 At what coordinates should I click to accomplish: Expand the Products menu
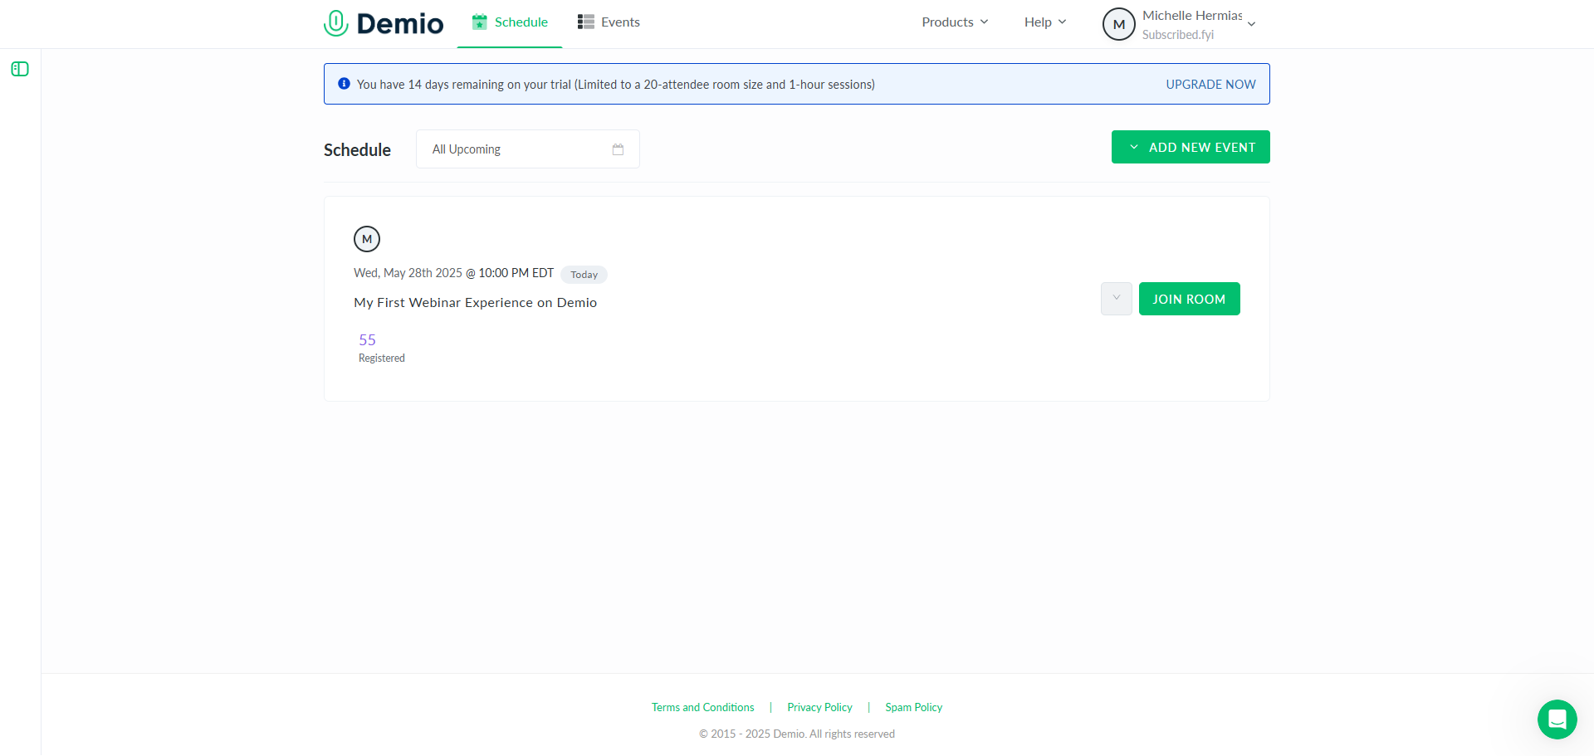tap(955, 22)
